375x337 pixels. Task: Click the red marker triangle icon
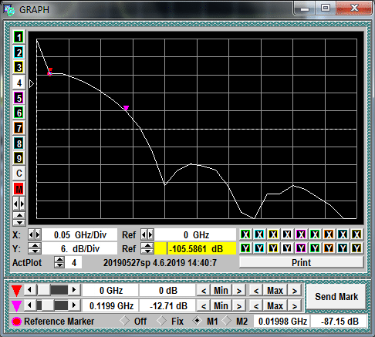pyautogui.click(x=16, y=291)
